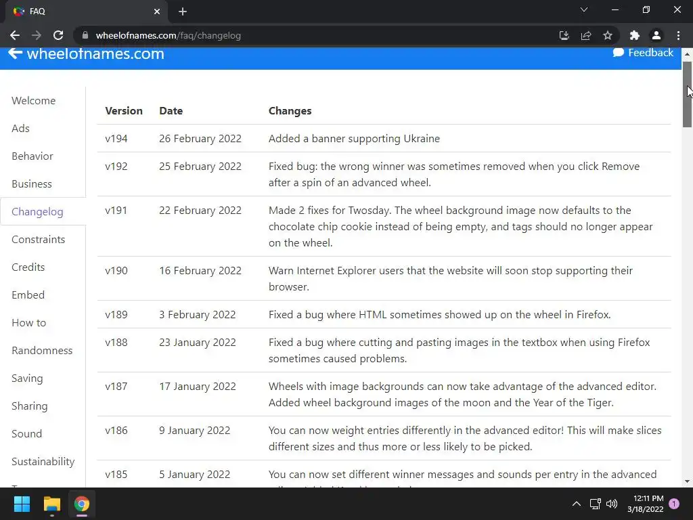Open the Extensions puzzle icon

click(x=634, y=35)
